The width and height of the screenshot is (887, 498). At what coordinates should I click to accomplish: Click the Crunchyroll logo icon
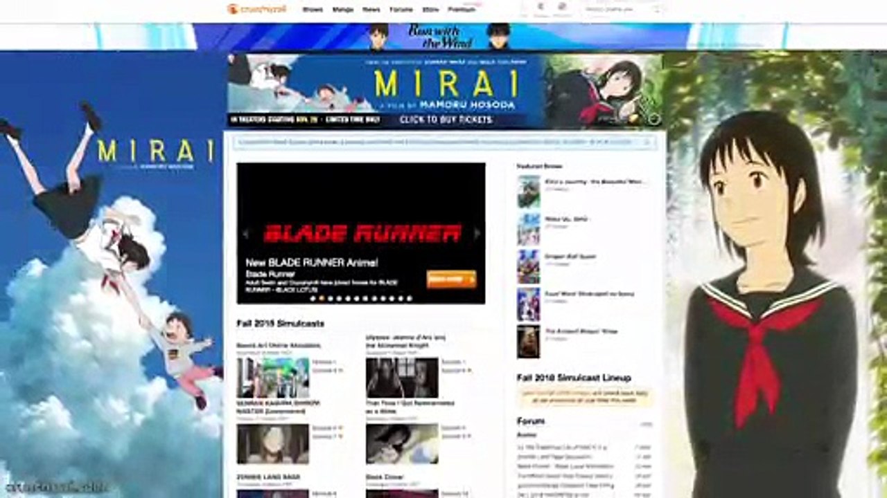(233, 9)
